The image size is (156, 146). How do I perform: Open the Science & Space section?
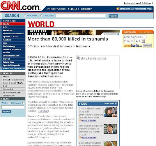pyautogui.click(x=13, y=49)
